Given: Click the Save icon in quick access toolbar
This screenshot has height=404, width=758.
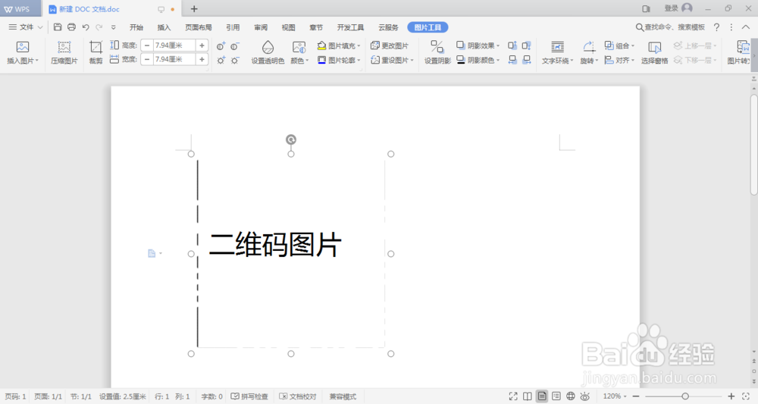Looking at the screenshot, I should (58, 27).
